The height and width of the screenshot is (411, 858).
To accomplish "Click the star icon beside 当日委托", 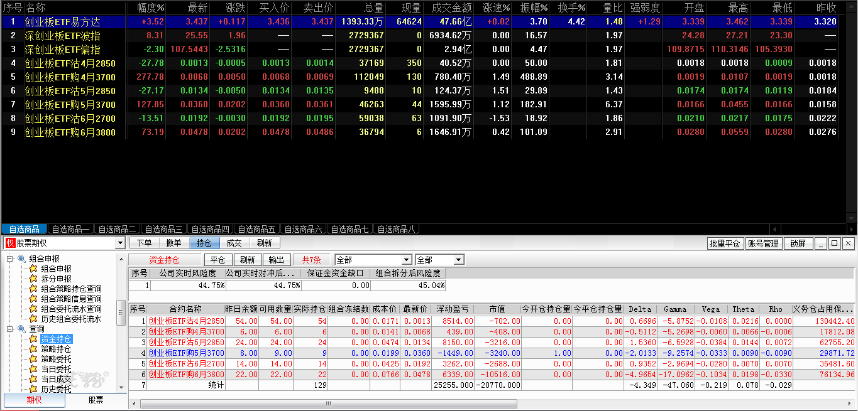I will (x=33, y=370).
